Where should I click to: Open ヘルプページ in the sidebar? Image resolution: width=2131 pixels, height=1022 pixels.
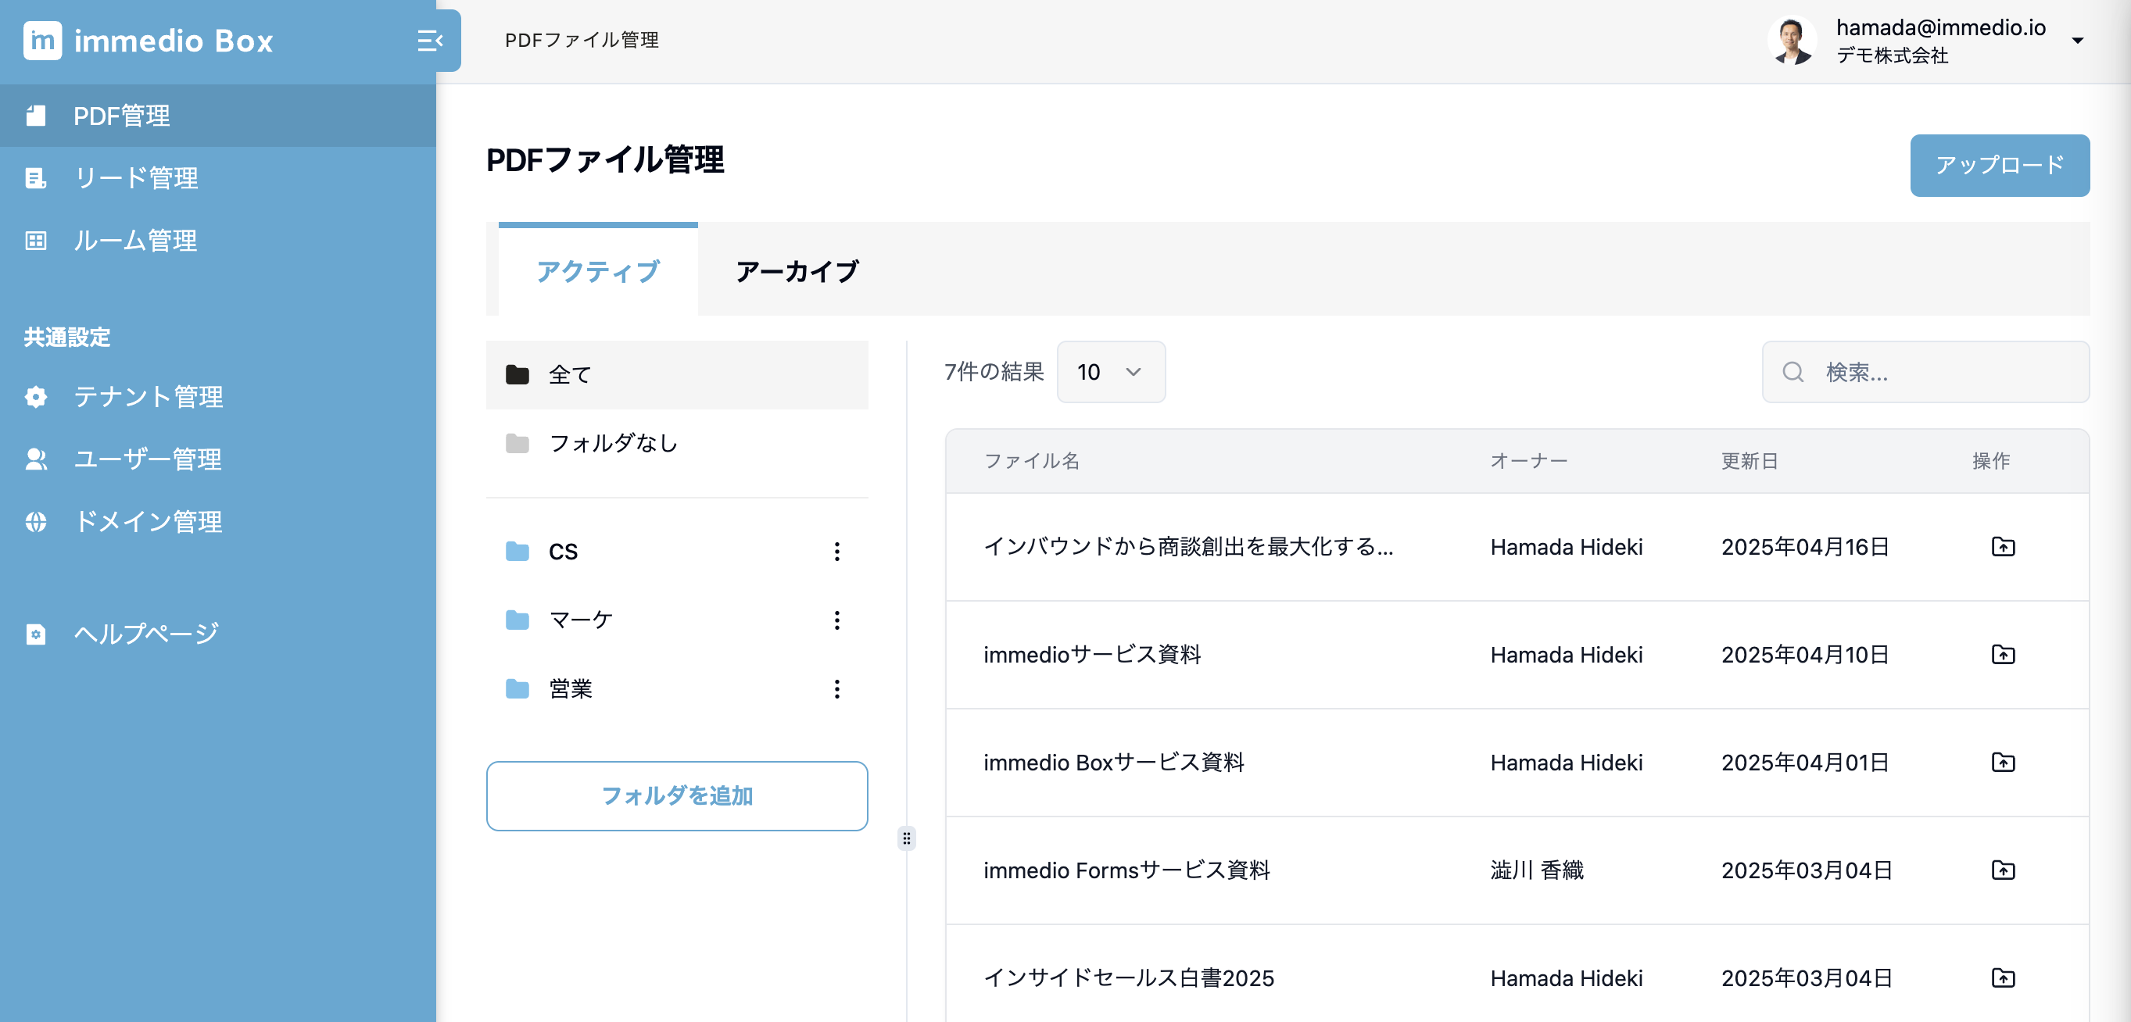[x=145, y=634]
